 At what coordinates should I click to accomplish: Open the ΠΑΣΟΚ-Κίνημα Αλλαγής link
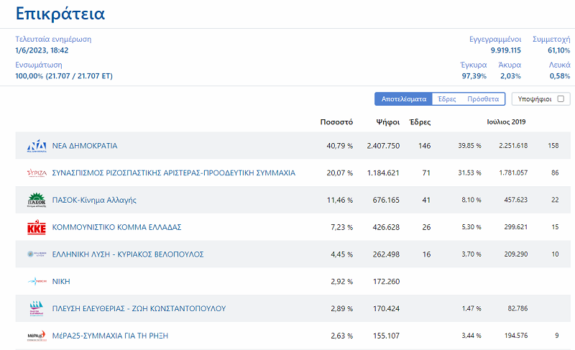94,200
